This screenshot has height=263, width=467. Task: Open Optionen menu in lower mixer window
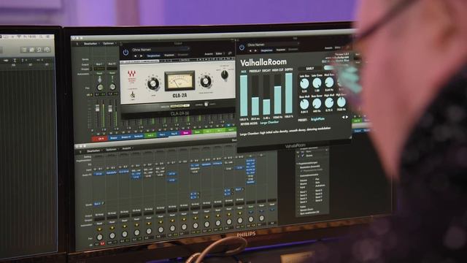(111, 150)
